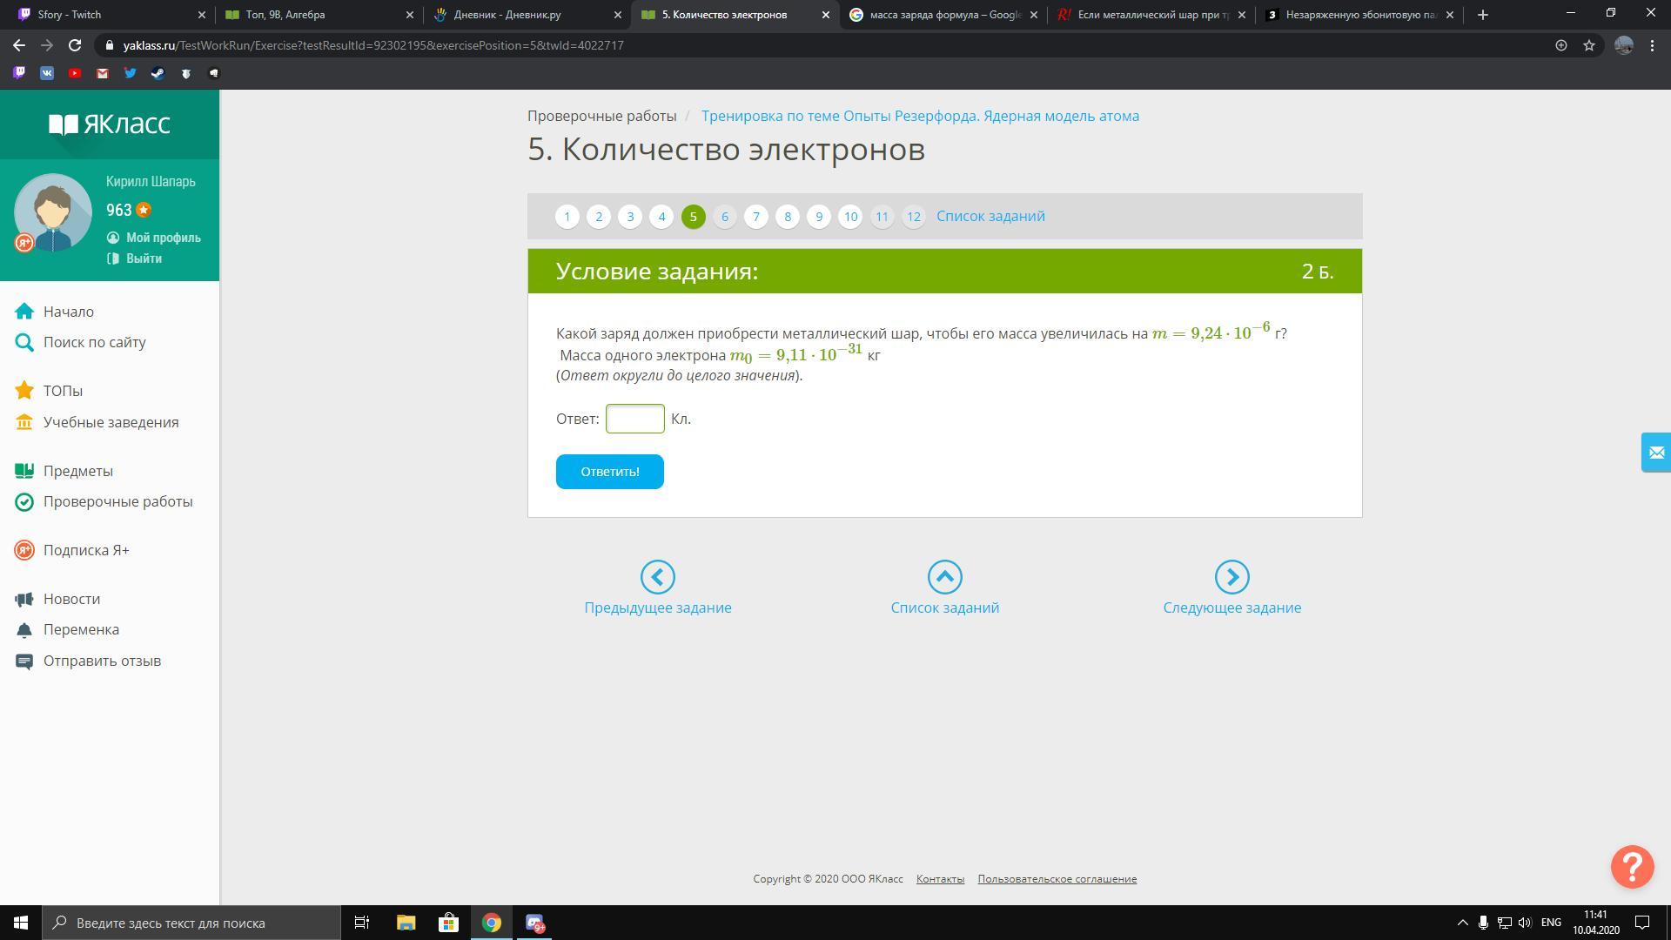Go to task number 7
Image resolution: width=1671 pixels, height=940 pixels.
click(756, 217)
